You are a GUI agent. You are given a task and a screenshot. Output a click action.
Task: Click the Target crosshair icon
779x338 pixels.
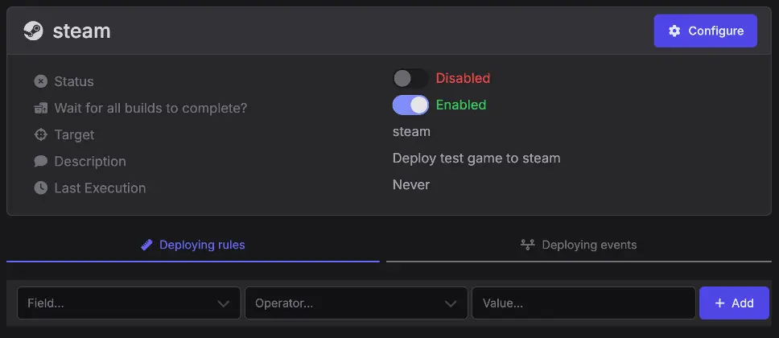[x=41, y=134]
